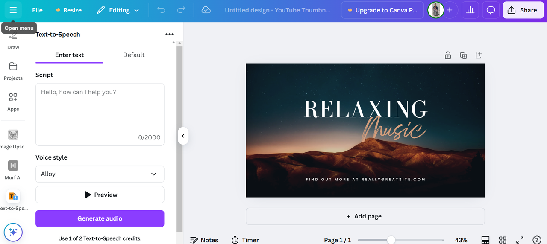Open the Notes panel

coord(204,240)
